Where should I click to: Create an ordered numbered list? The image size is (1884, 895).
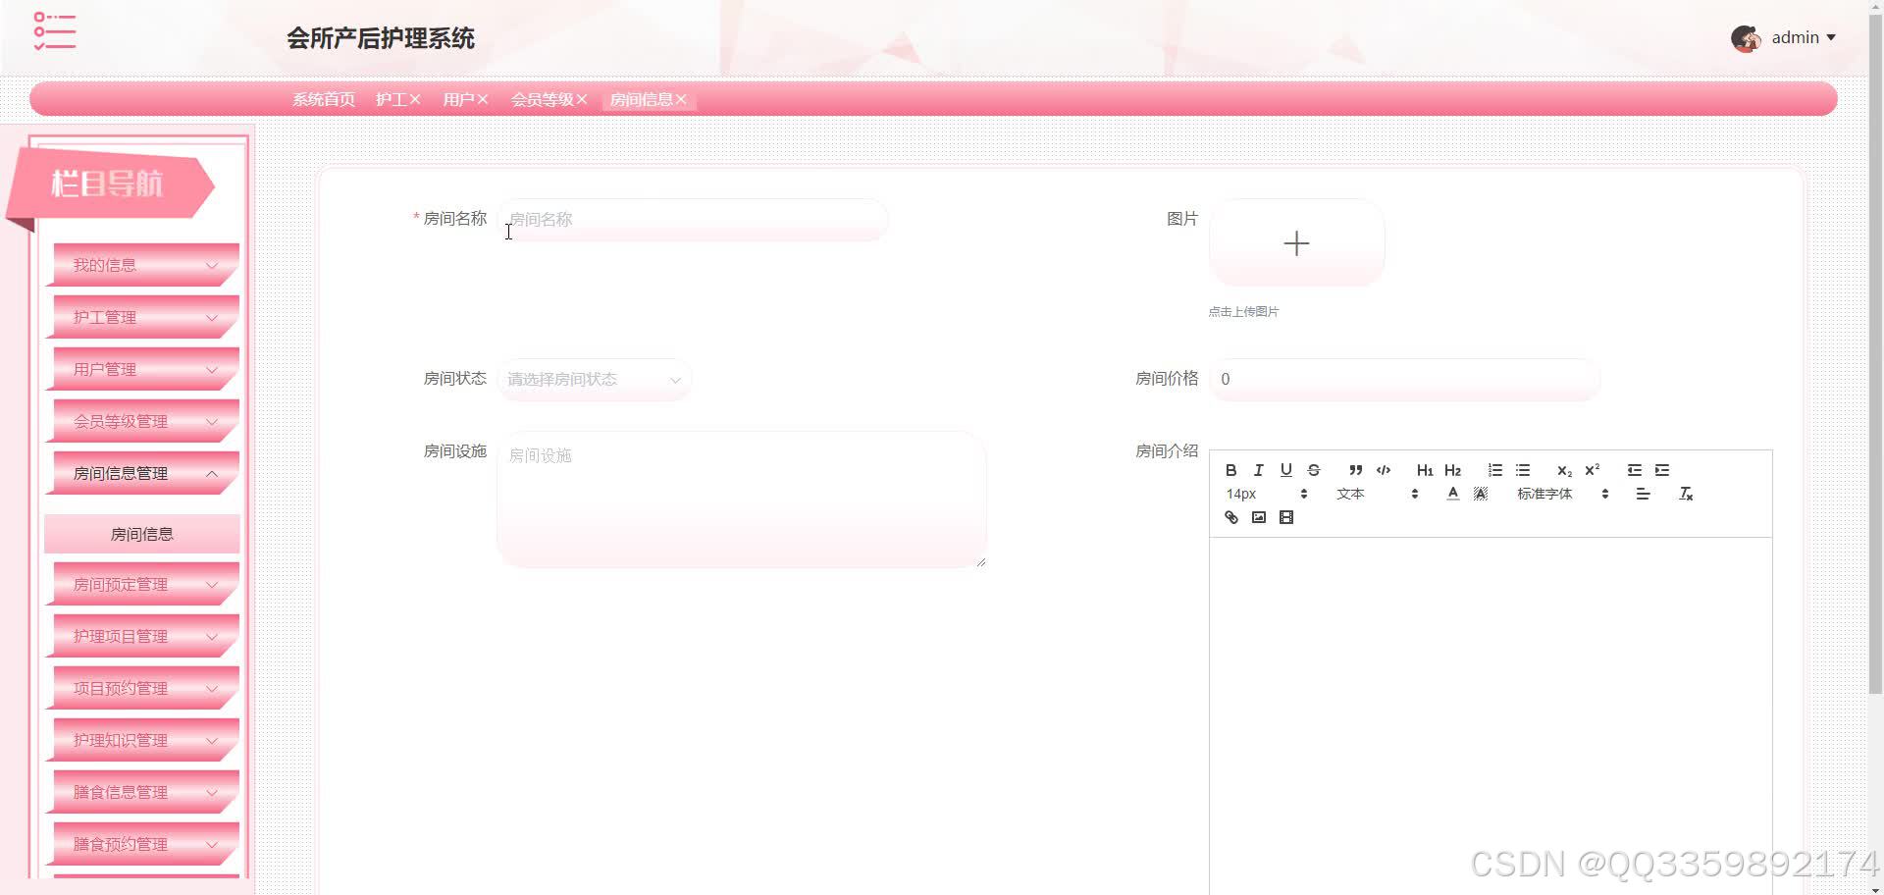pyautogui.click(x=1494, y=470)
